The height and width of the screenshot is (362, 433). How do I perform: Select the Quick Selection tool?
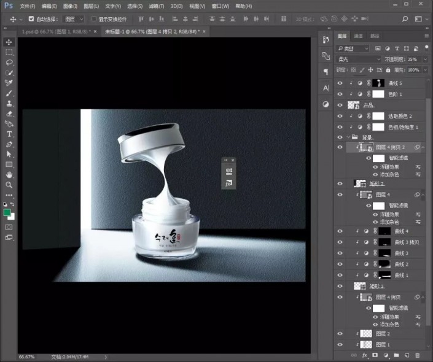pyautogui.click(x=9, y=73)
